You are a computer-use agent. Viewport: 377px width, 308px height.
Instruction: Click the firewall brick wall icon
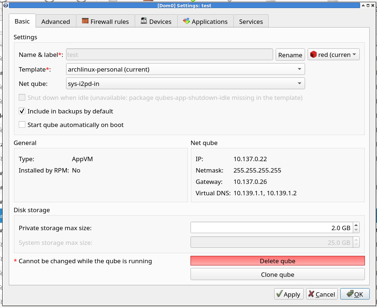pos(85,21)
